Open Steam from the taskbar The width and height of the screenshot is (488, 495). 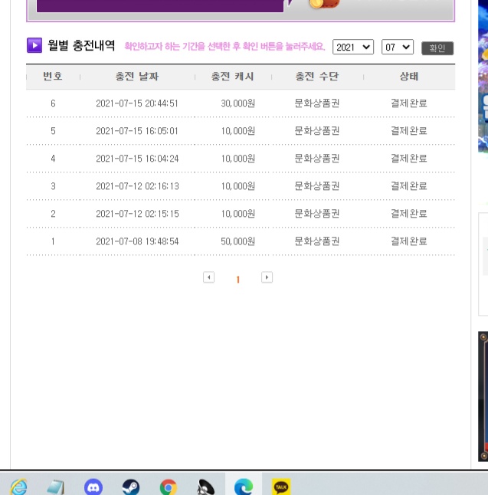(x=131, y=487)
